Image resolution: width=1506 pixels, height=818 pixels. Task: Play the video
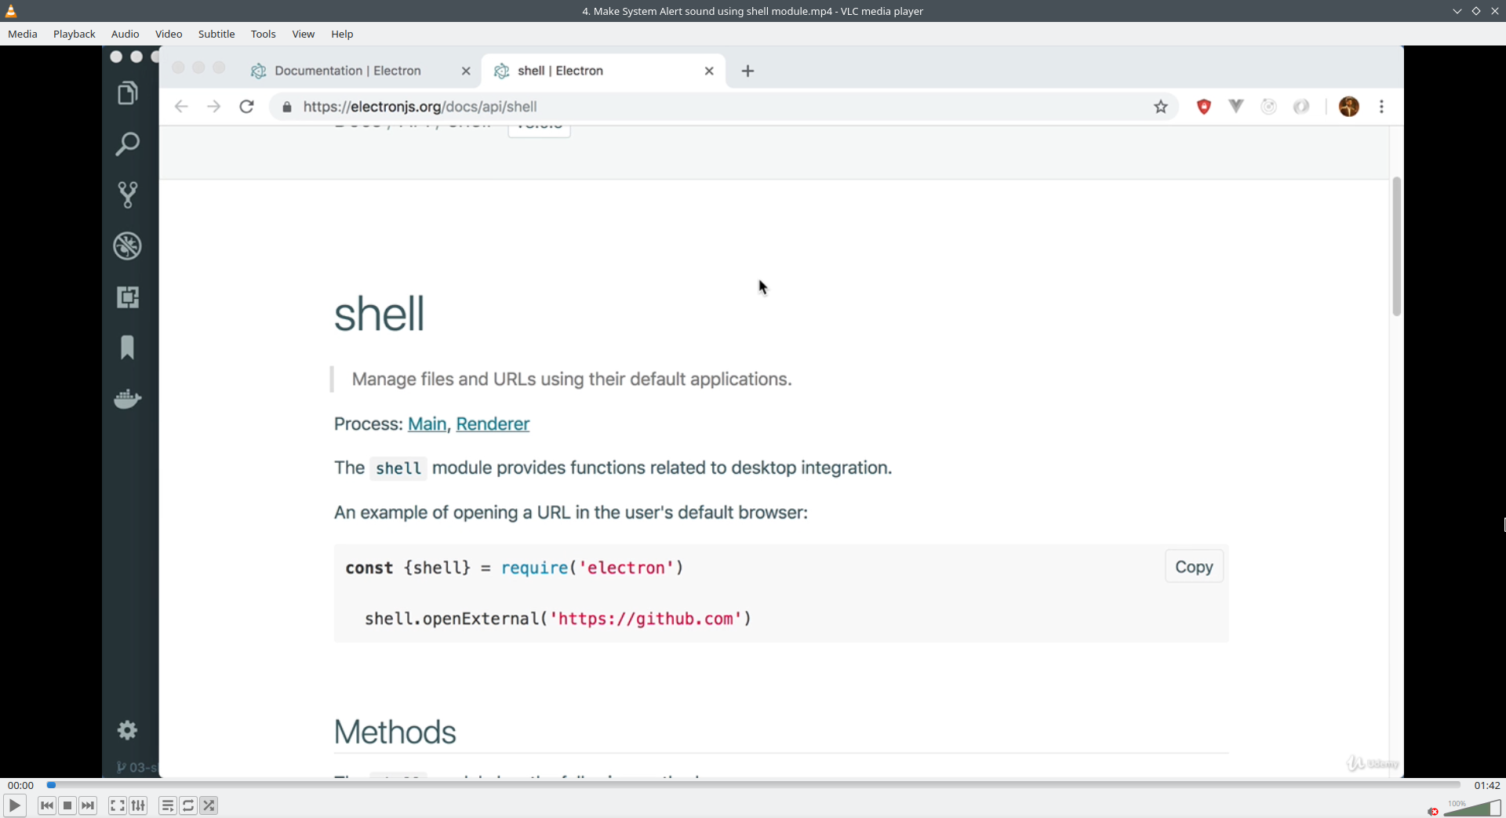(15, 805)
